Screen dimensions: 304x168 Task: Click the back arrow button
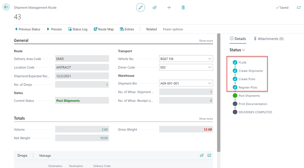[x=6, y=7]
